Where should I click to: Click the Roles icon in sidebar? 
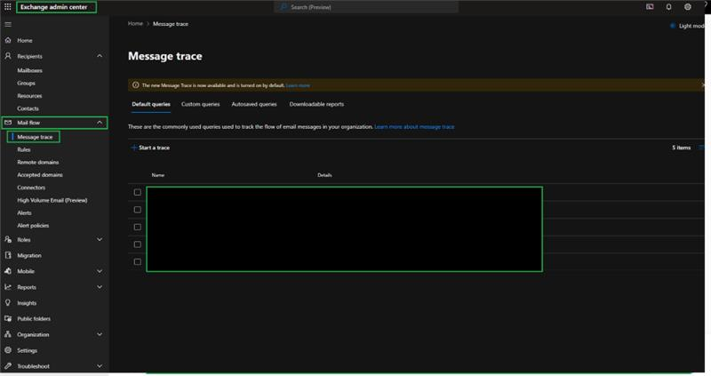click(8, 239)
